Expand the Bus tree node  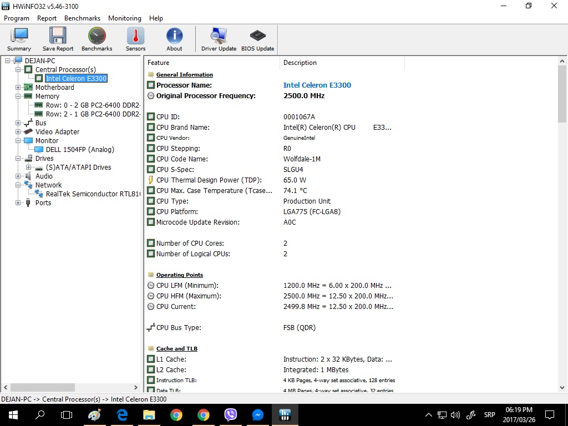[x=18, y=123]
